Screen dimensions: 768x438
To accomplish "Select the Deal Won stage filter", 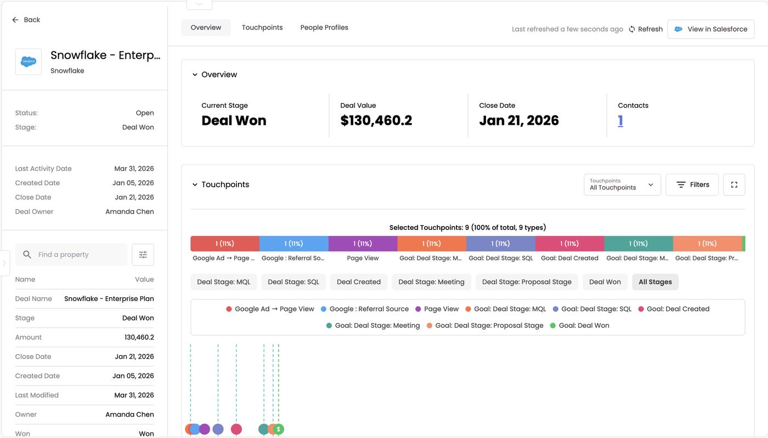I will 605,282.
